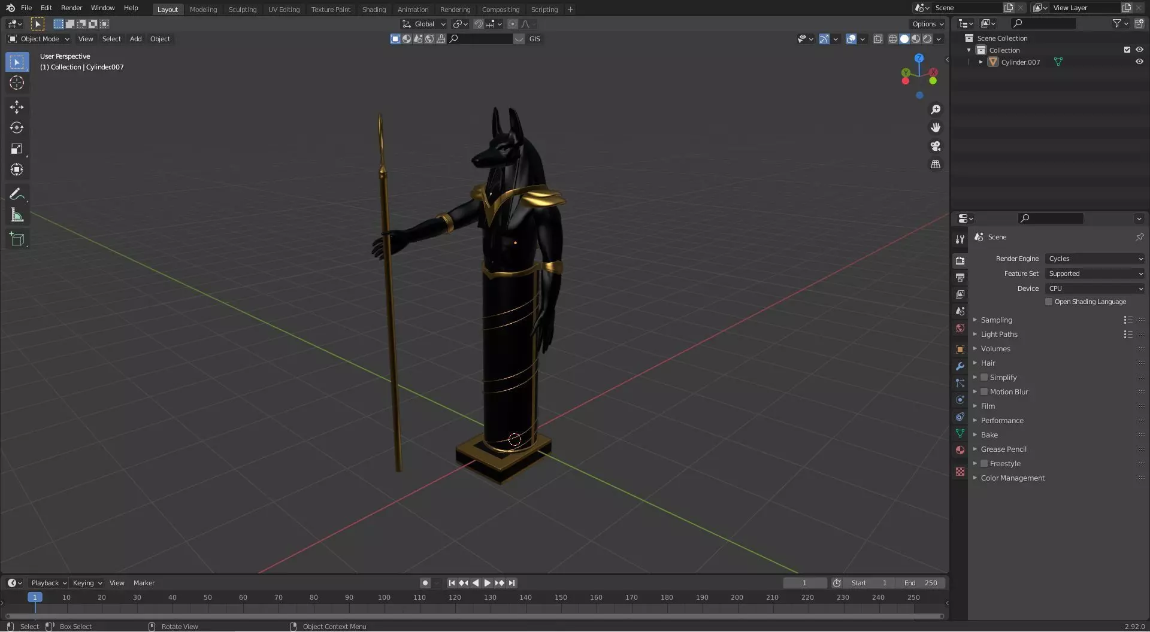Open the Keying popover
Screen dimensions: 1150x632
(87, 584)
